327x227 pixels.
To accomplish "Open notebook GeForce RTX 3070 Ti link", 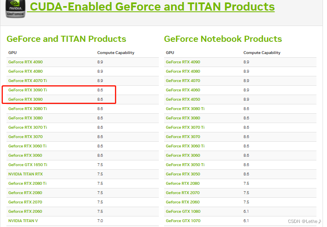I will coord(185,128).
